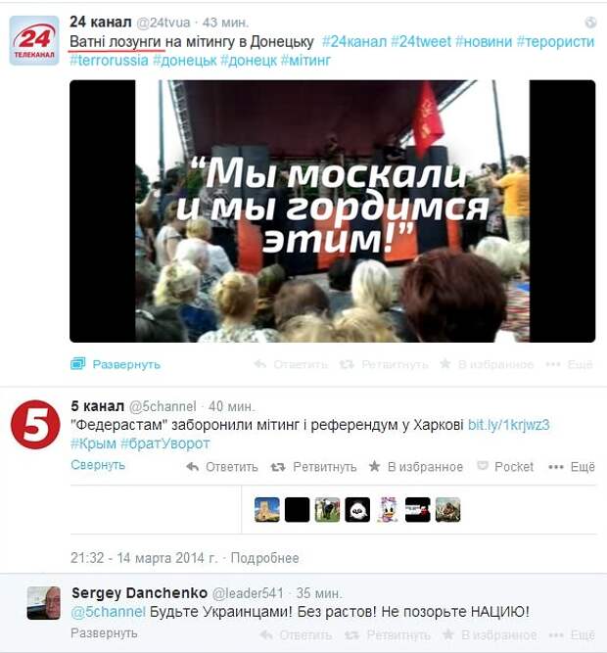
Task: Open the #терористи hashtag
Action: [x=555, y=42]
